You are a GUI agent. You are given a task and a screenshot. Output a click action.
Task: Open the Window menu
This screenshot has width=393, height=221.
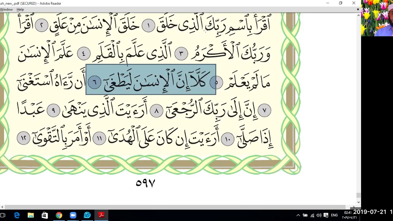(6, 10)
